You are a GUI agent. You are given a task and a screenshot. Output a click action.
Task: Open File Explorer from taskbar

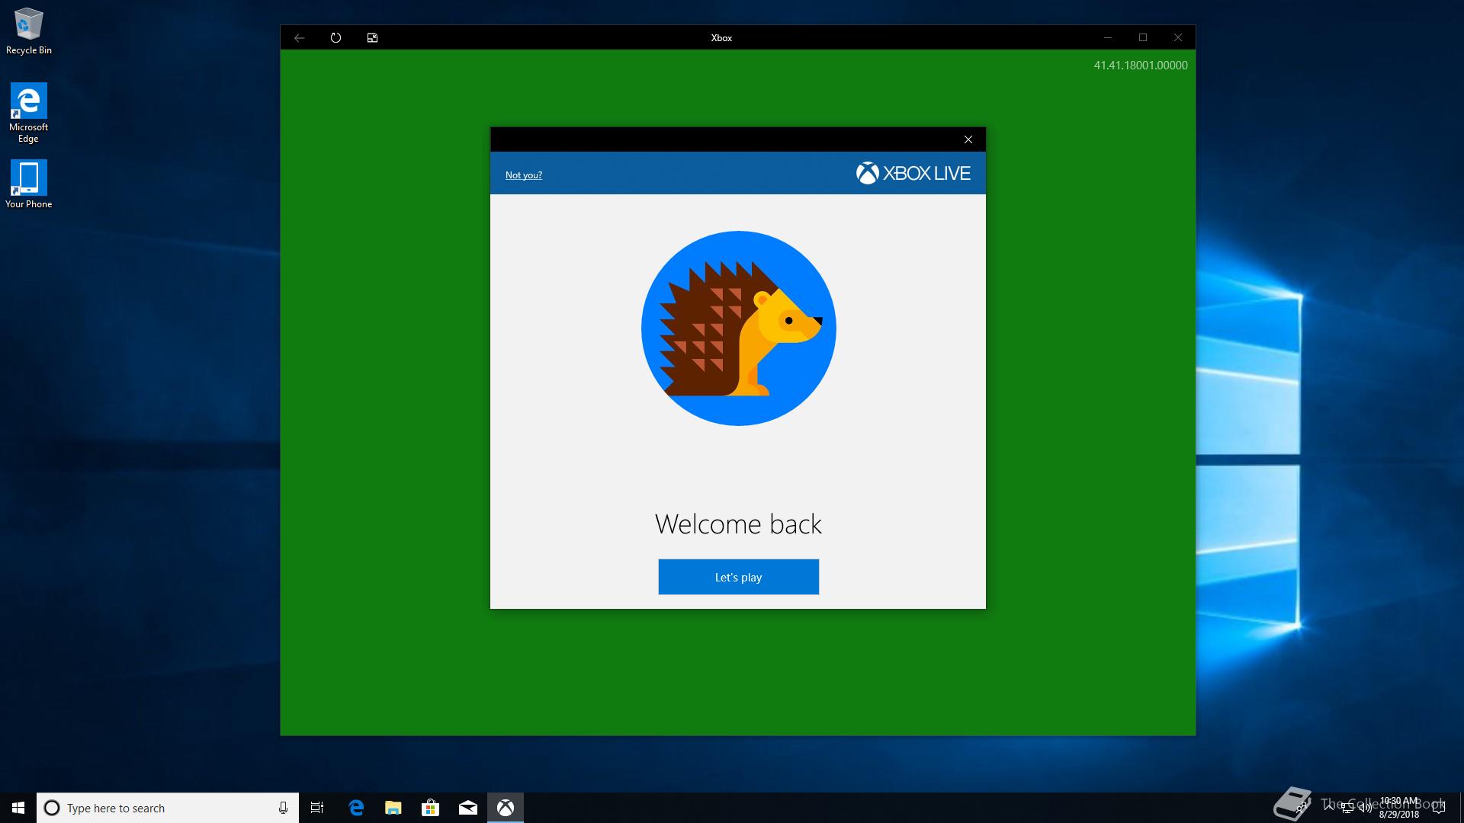pyautogui.click(x=393, y=808)
